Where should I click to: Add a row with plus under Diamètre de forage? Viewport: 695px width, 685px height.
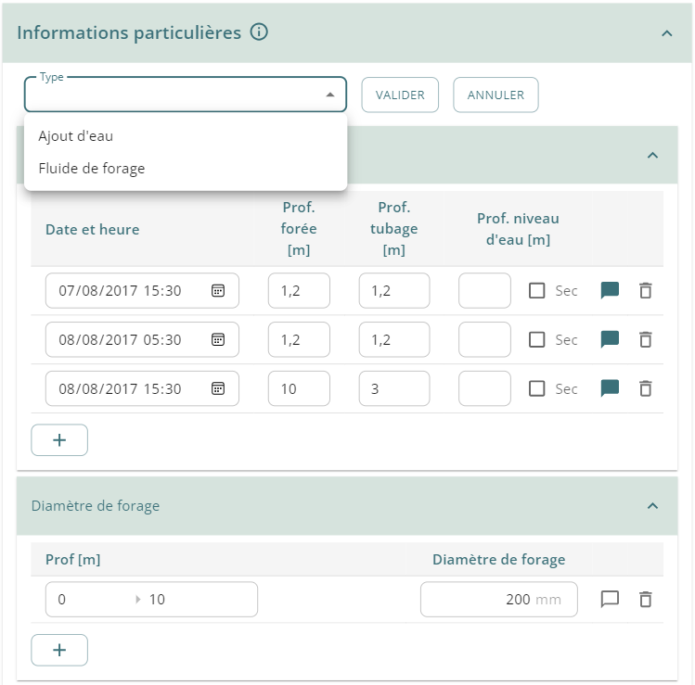59,650
